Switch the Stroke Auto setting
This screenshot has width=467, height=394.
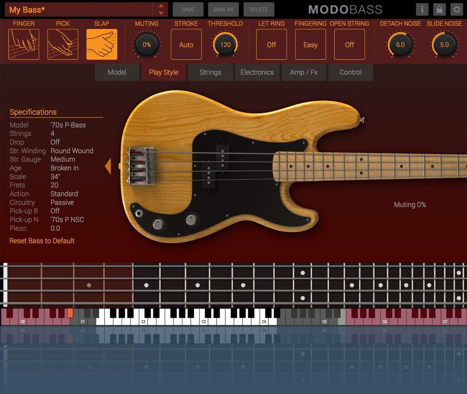[x=186, y=44]
